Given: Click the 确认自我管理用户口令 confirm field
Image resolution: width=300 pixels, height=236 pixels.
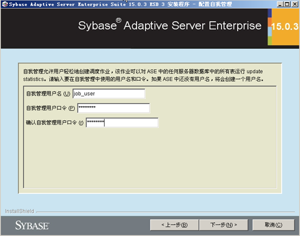Looking at the screenshot, I should 122,122.
